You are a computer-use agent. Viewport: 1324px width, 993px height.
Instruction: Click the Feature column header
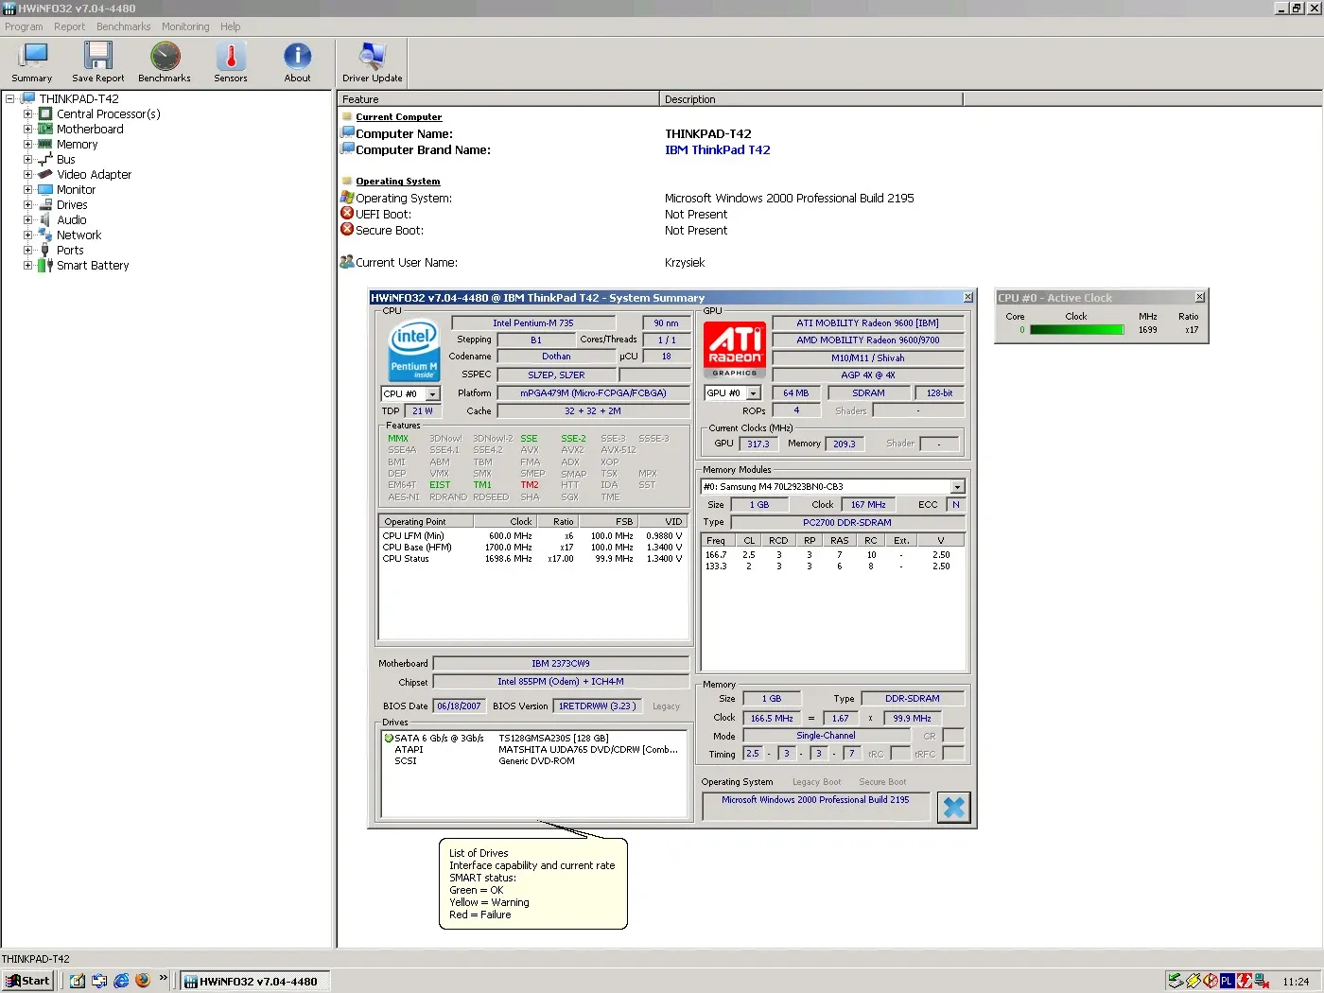tap(497, 98)
